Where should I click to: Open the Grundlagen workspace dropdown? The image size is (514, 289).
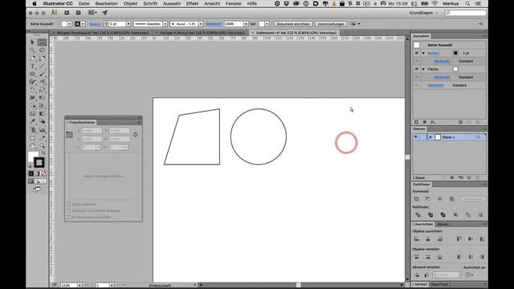pyautogui.click(x=423, y=13)
